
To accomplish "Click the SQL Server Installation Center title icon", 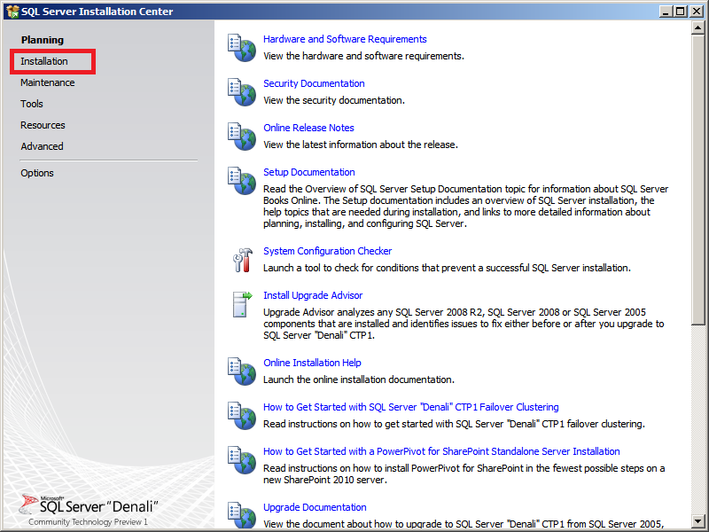I will (12, 12).
